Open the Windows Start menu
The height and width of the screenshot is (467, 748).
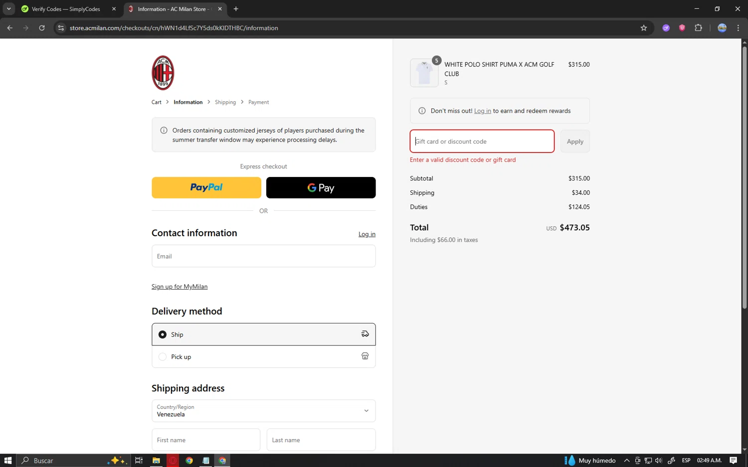(7, 460)
